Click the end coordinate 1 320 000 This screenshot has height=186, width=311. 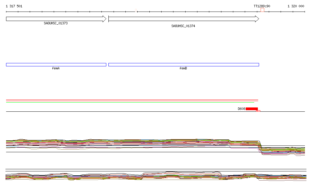(296, 6)
